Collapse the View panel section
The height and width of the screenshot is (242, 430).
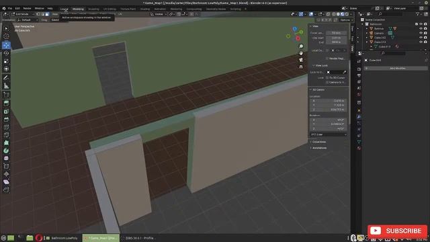(314, 26)
